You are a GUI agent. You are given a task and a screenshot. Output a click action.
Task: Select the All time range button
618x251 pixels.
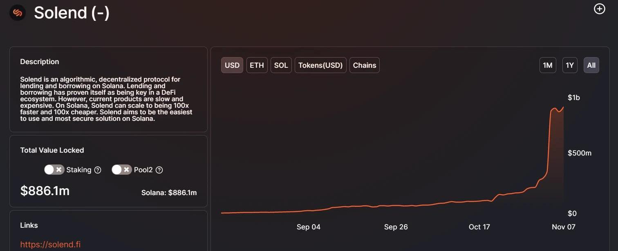pos(591,65)
